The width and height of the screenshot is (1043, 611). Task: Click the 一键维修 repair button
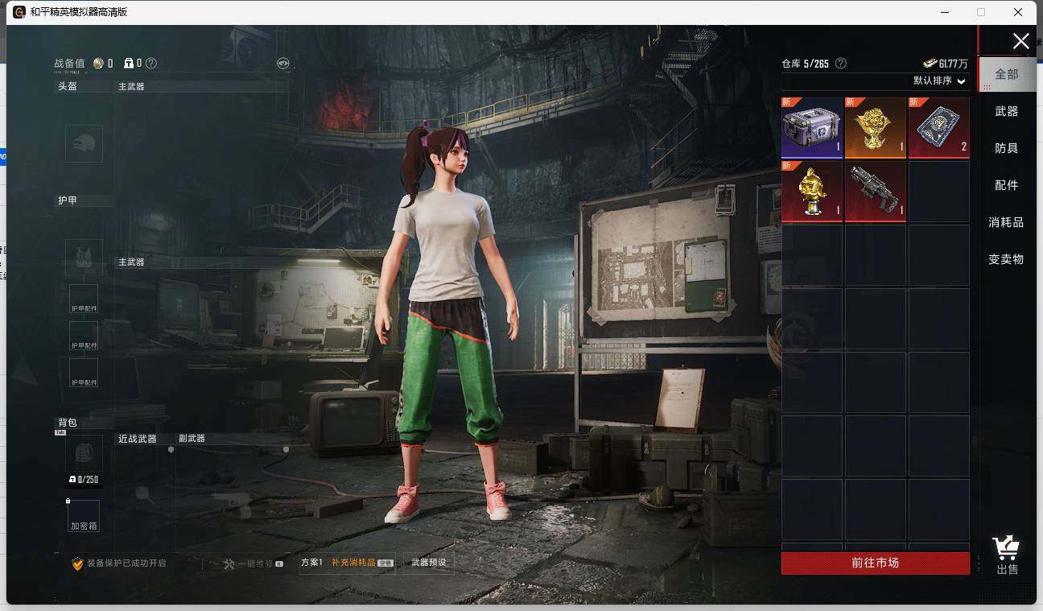(x=253, y=564)
